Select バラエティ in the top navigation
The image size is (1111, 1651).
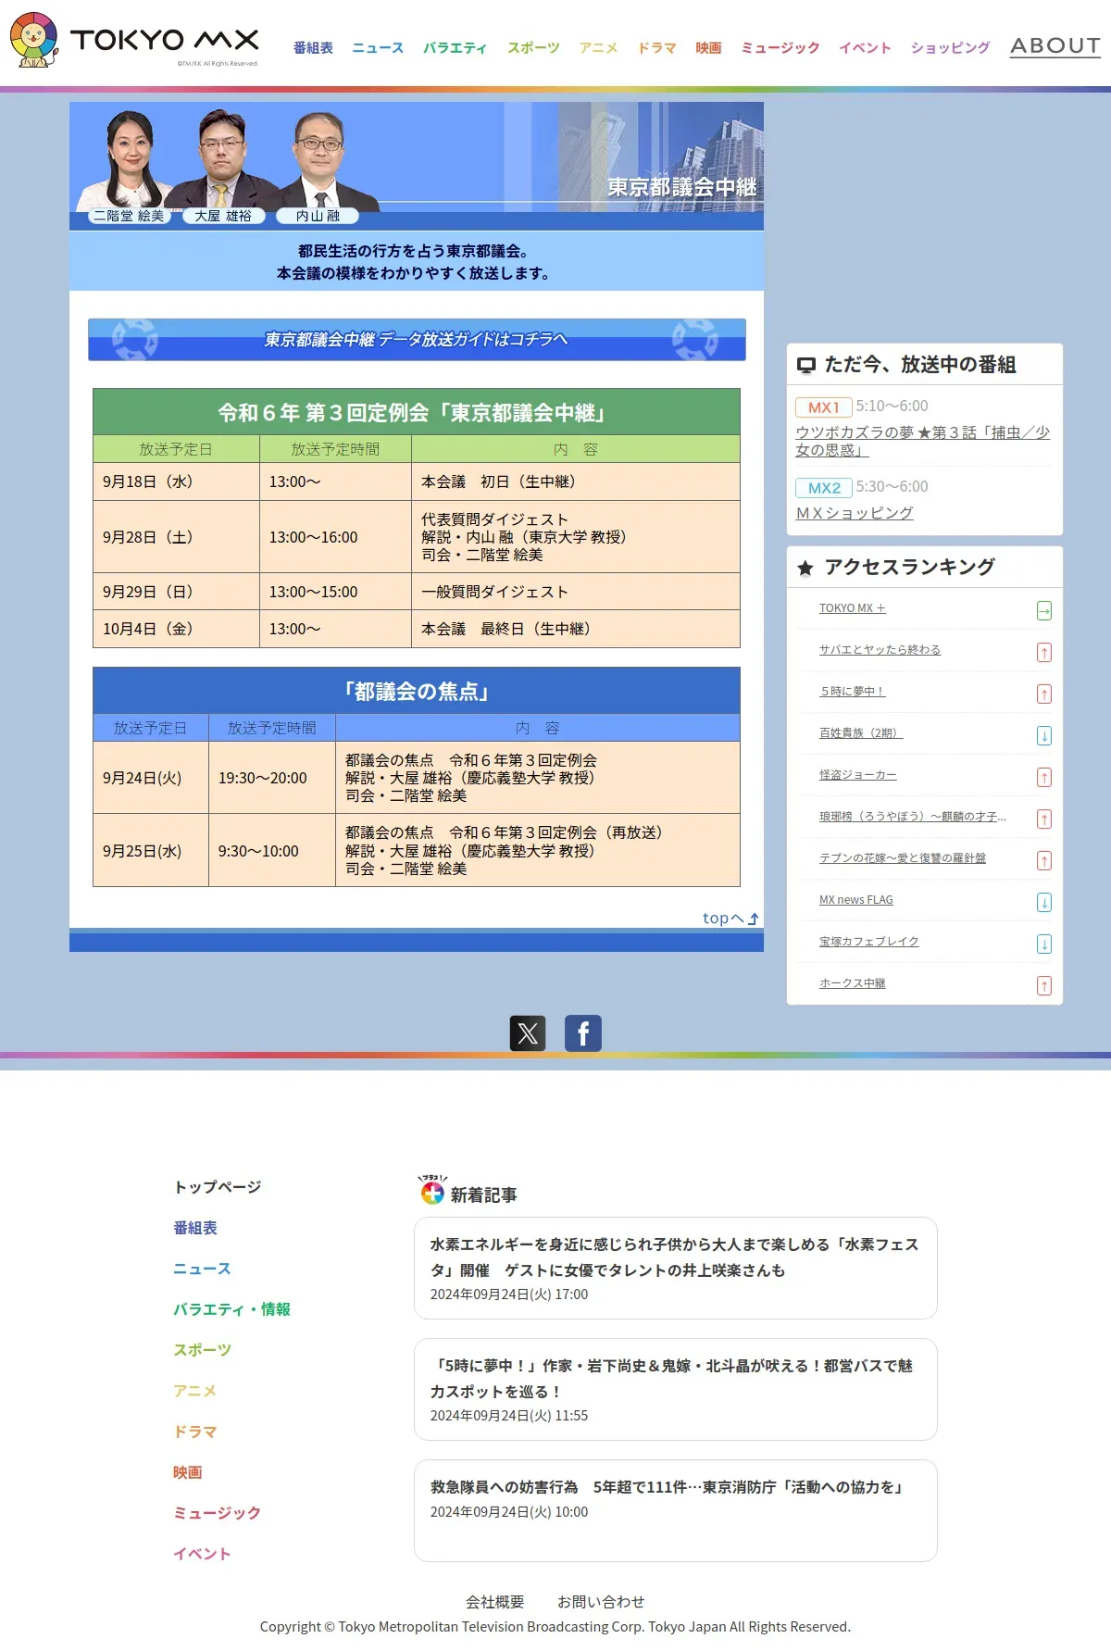pos(455,47)
